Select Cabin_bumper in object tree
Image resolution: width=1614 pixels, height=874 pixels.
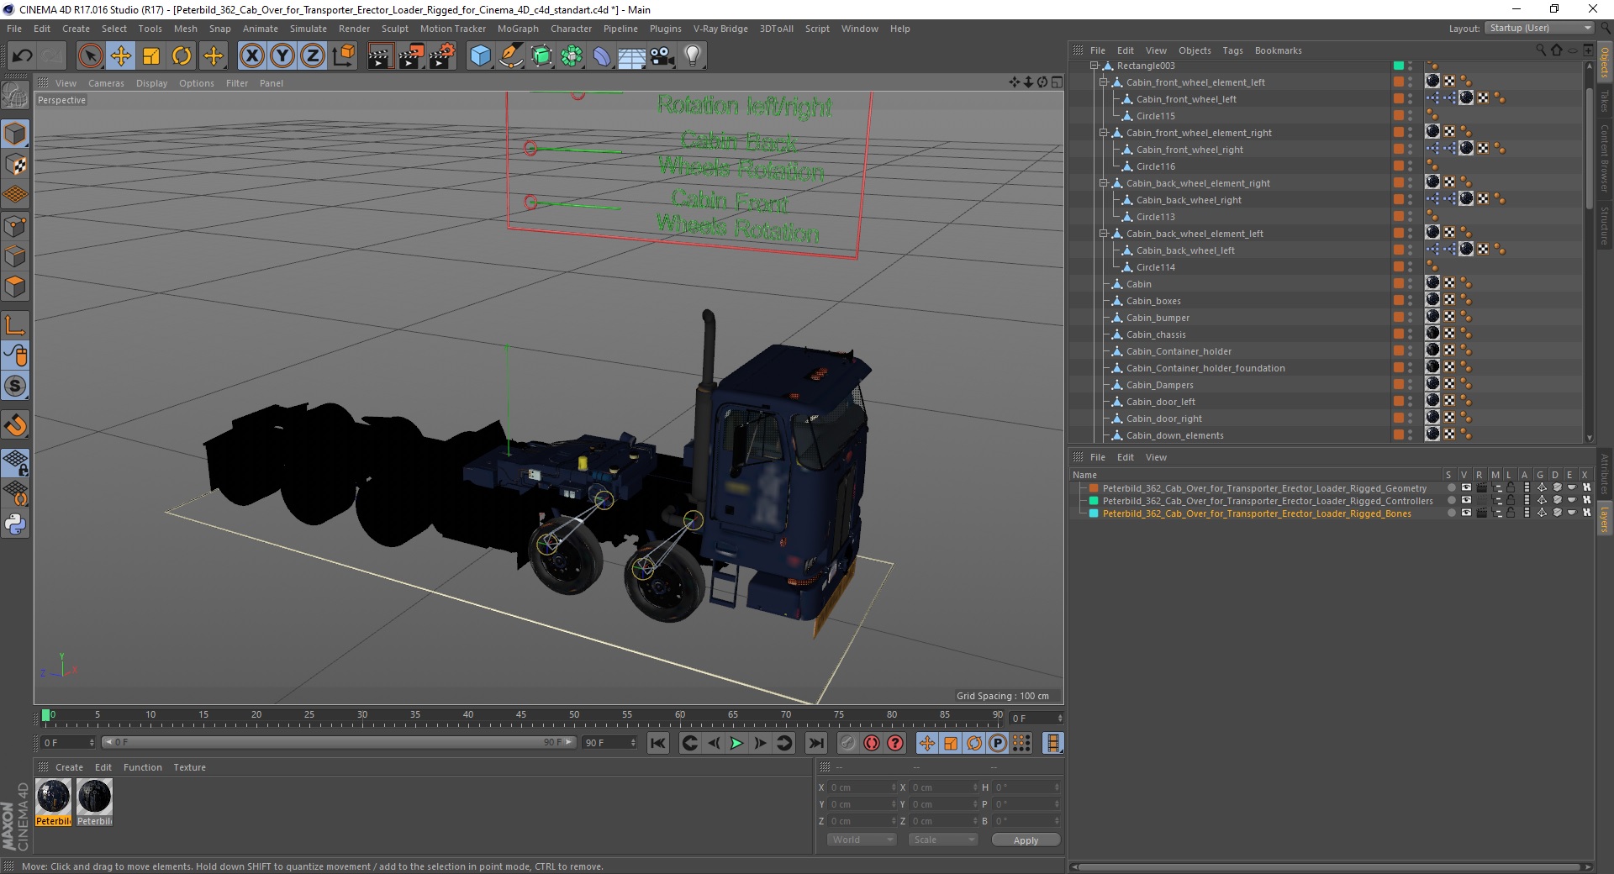[x=1158, y=318]
